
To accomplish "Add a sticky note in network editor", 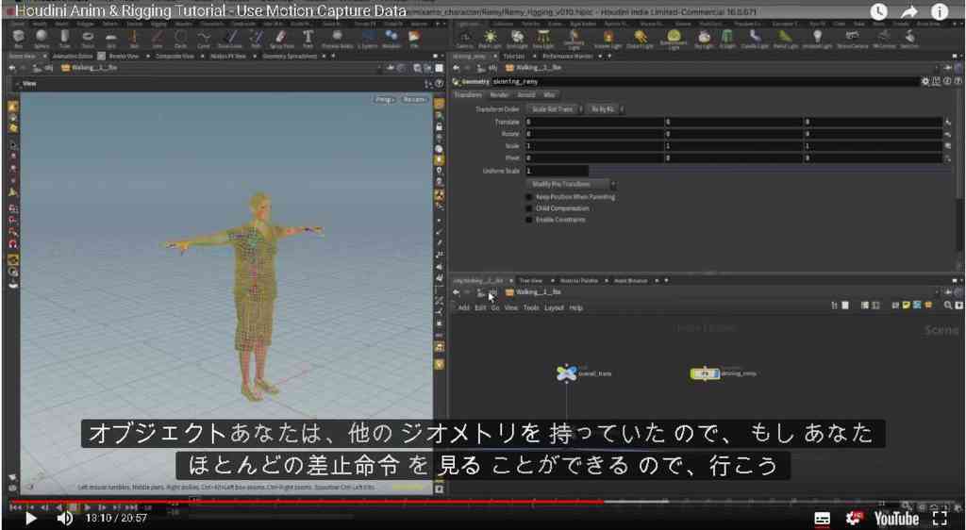I will (x=907, y=305).
